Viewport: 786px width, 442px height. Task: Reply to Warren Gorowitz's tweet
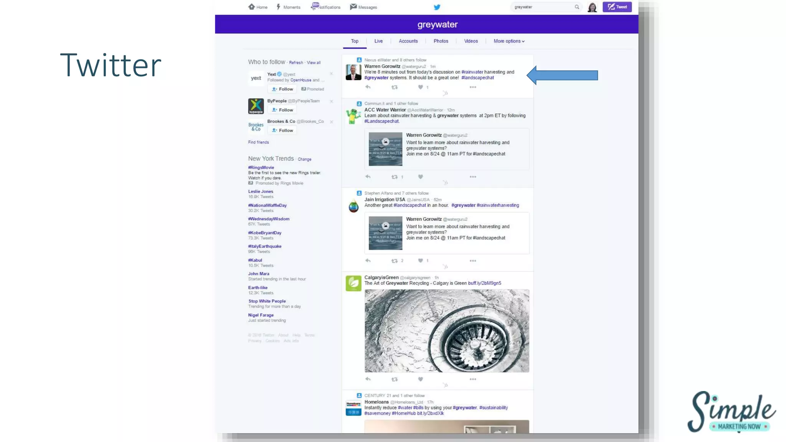[x=368, y=87]
